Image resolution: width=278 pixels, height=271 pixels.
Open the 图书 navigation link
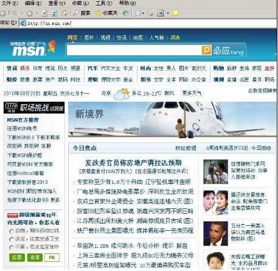pos(145,80)
